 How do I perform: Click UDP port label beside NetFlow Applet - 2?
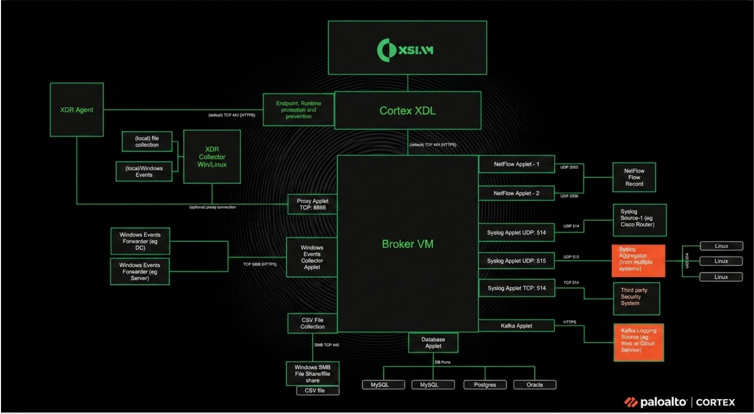coord(569,196)
